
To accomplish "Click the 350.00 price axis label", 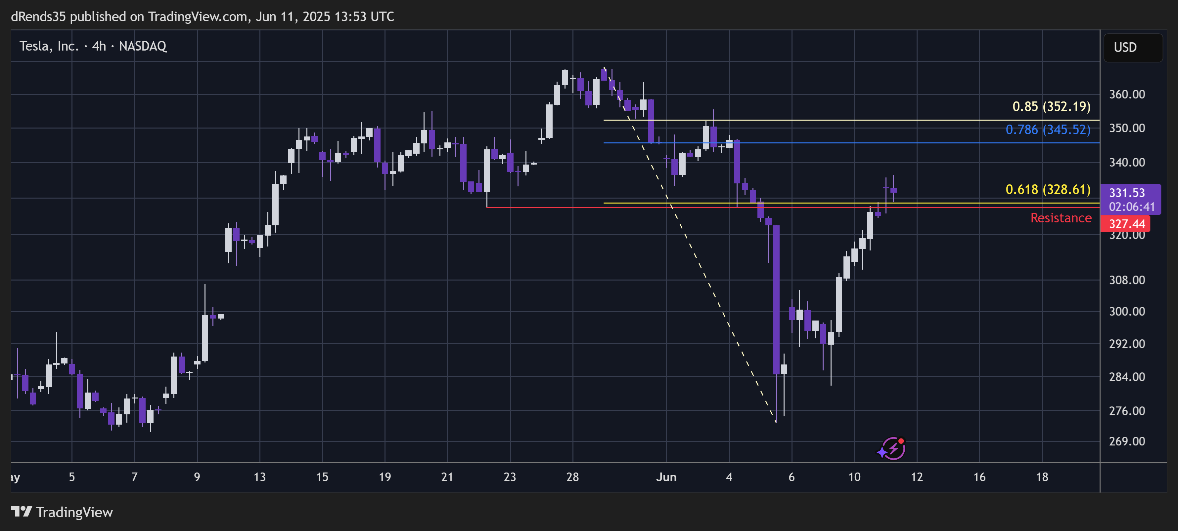I will click(x=1127, y=128).
